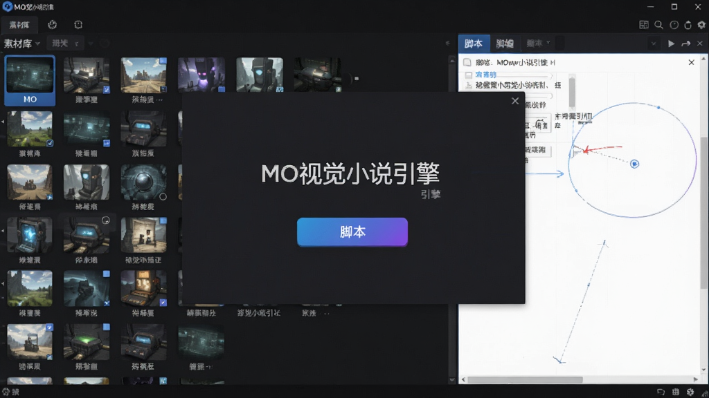The width and height of the screenshot is (709, 398).
Task: Open the layout grid icon in top-right toolbar
Action: 644,25
